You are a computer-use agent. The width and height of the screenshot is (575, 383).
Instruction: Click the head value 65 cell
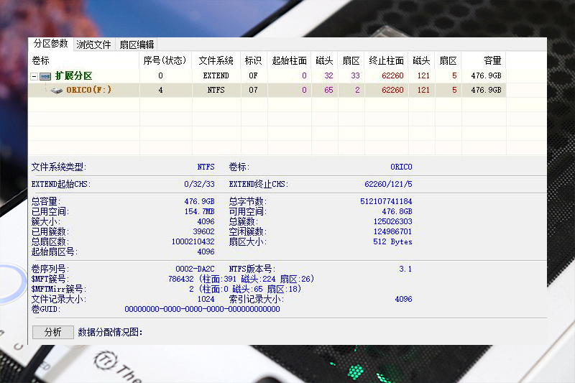click(x=328, y=90)
